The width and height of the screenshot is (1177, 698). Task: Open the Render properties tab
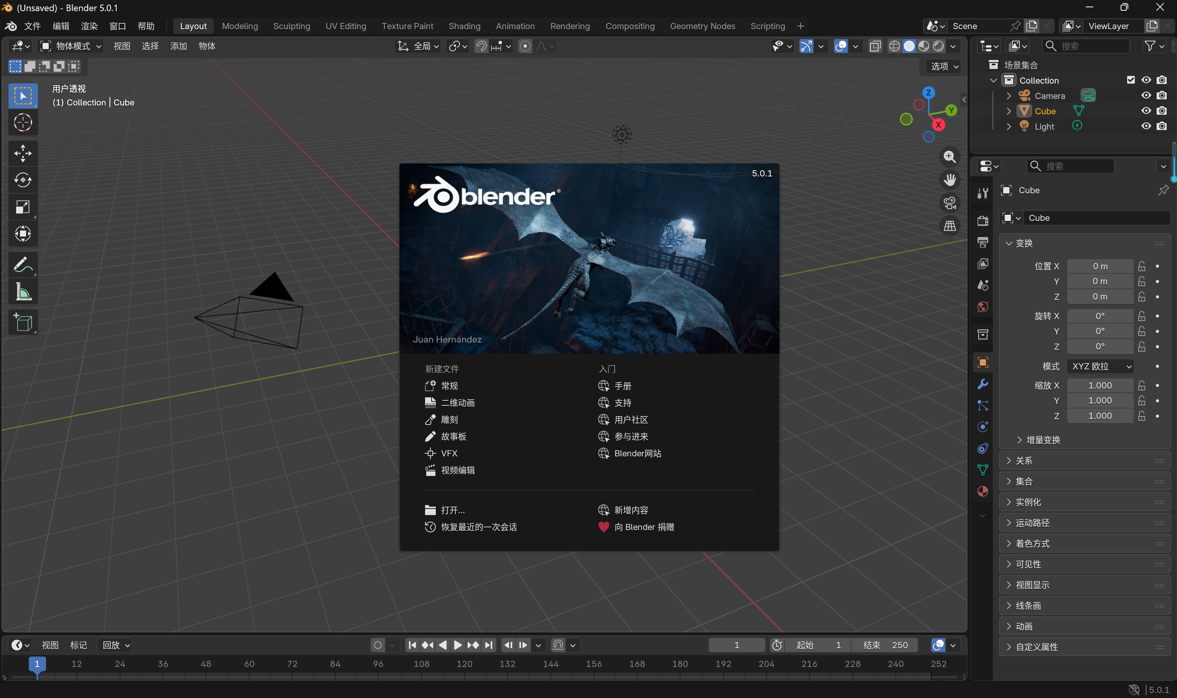pos(982,221)
